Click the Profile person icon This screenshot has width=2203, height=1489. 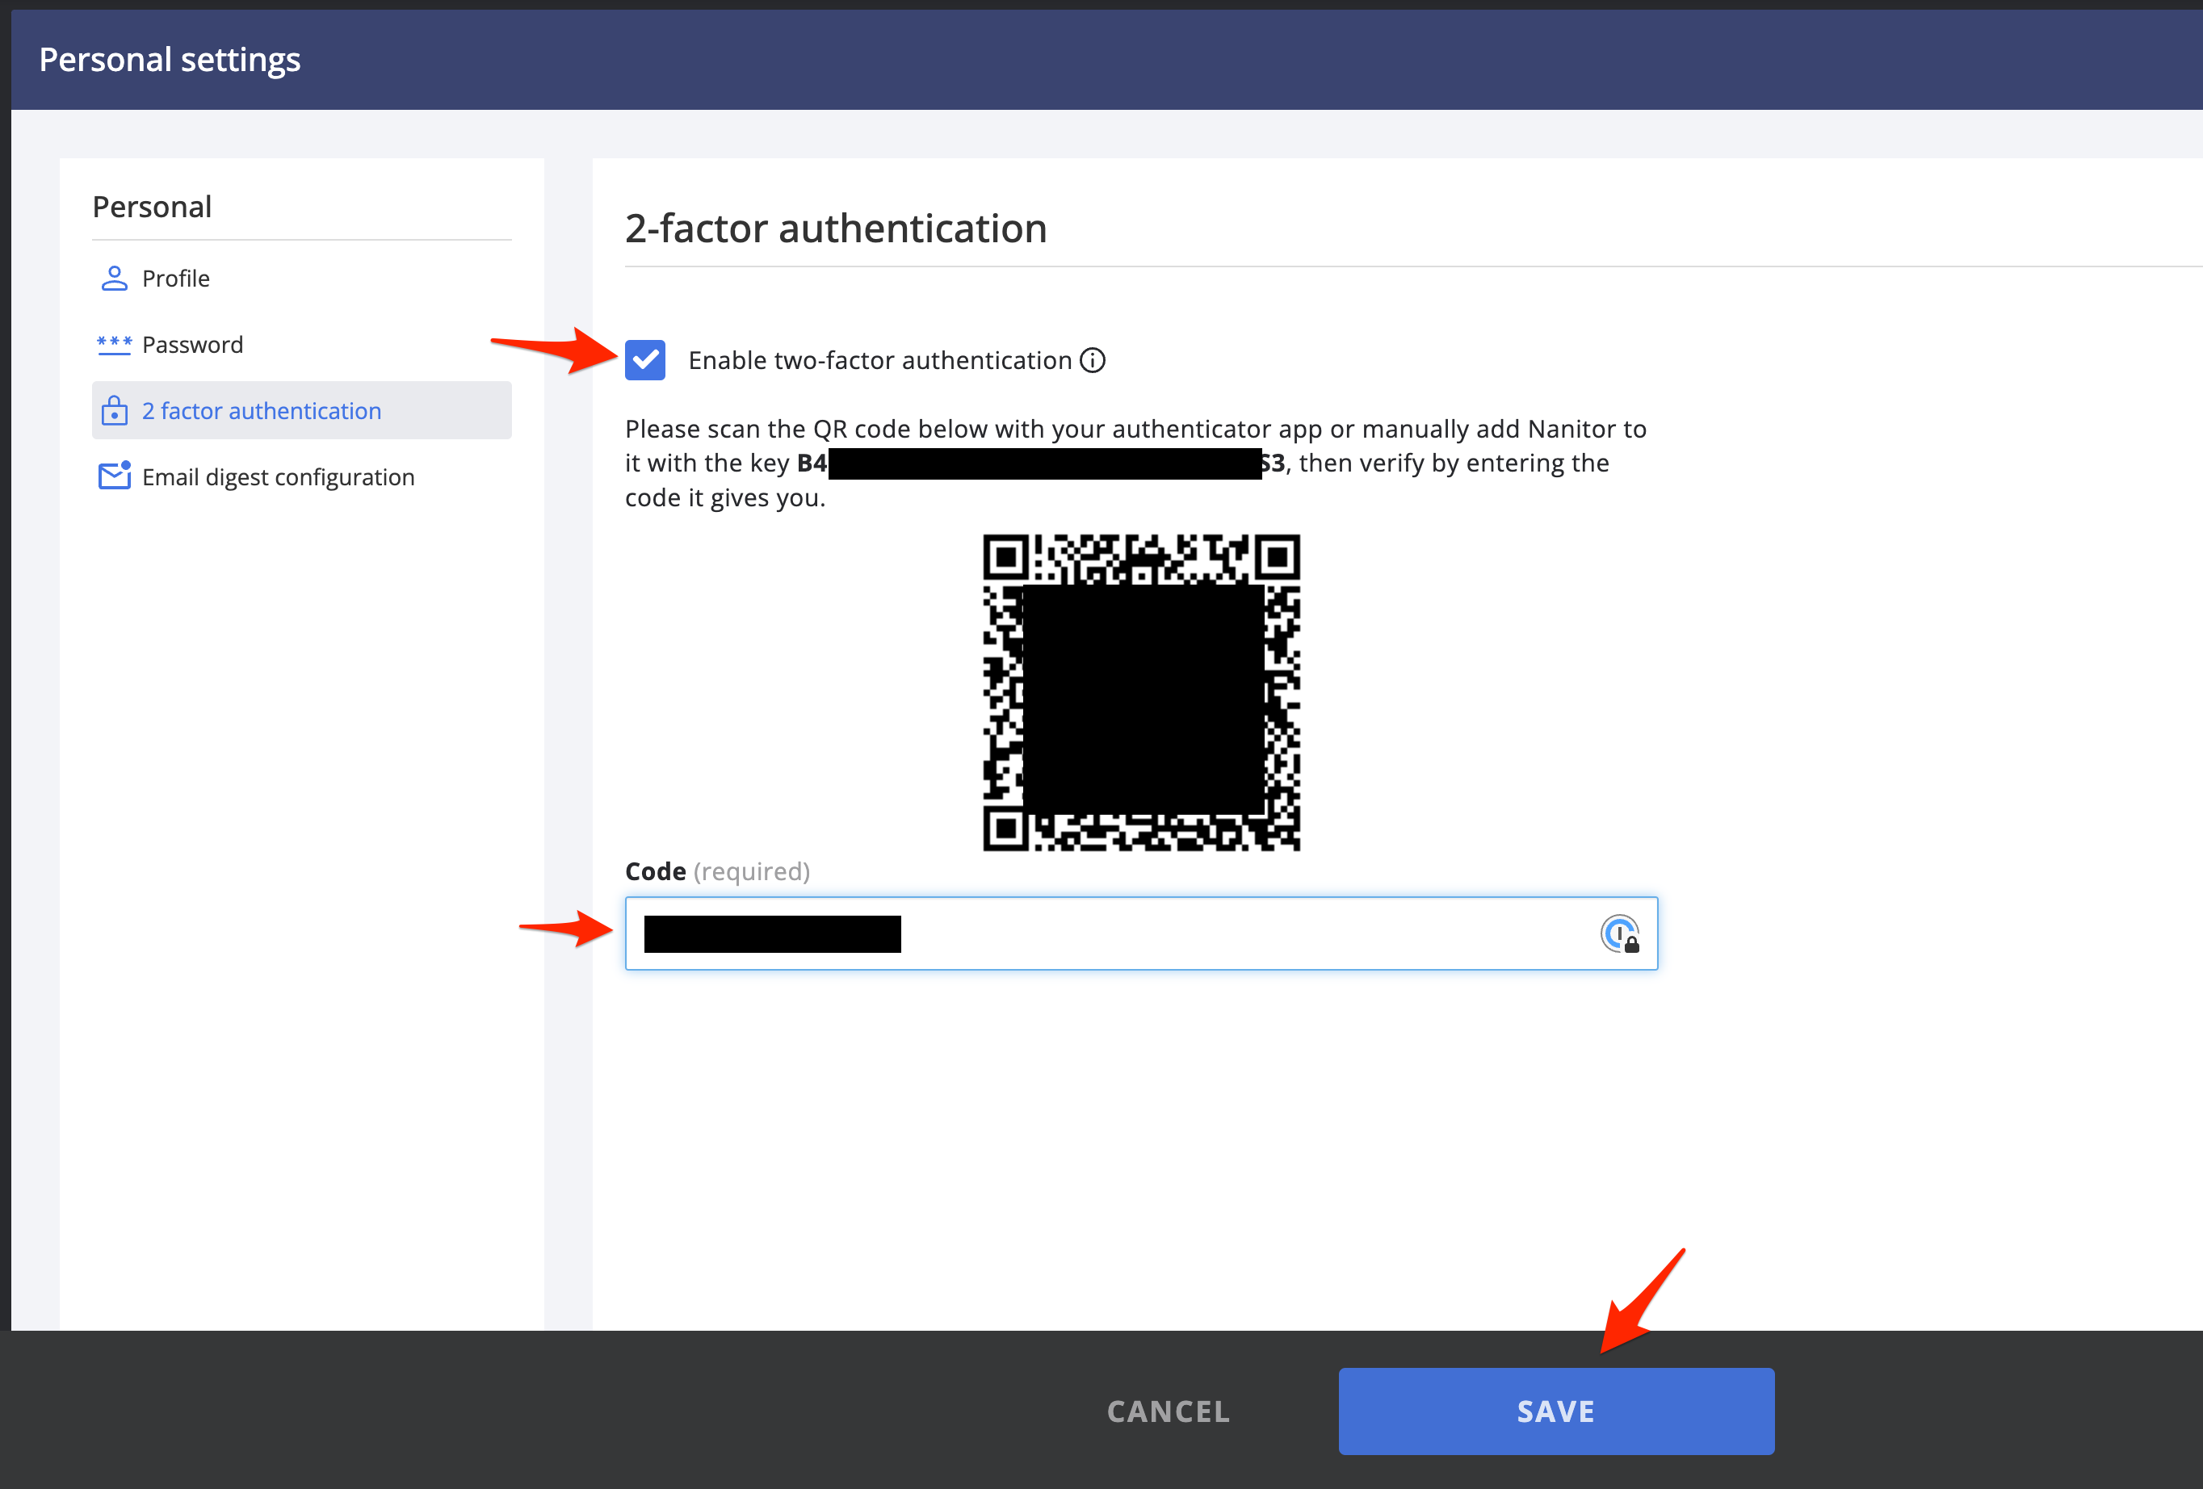114,279
